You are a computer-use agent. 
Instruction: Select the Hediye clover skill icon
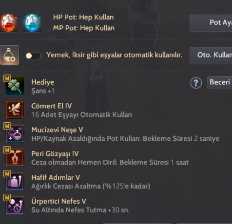point(15,86)
